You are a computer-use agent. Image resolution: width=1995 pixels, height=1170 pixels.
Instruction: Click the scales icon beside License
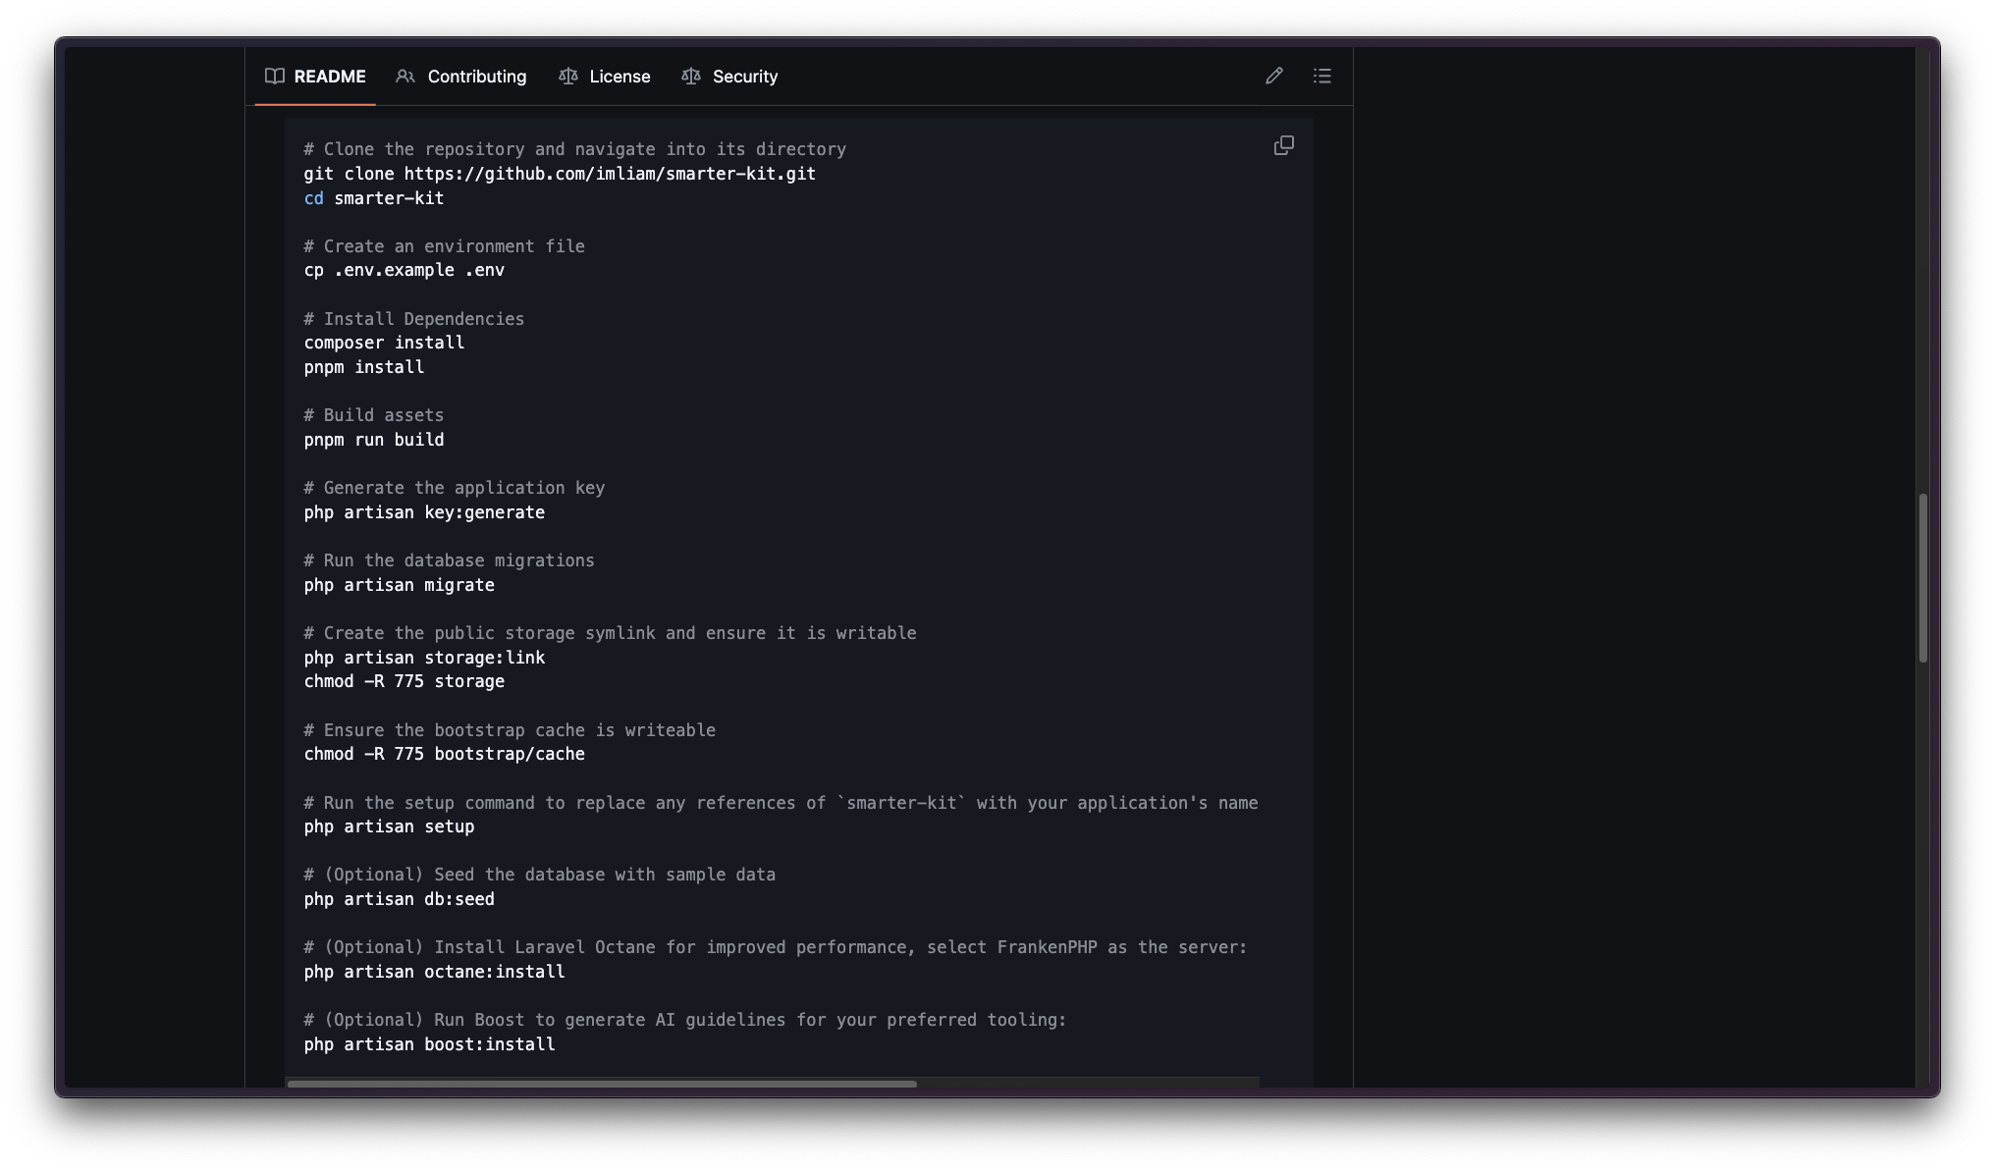tap(567, 76)
